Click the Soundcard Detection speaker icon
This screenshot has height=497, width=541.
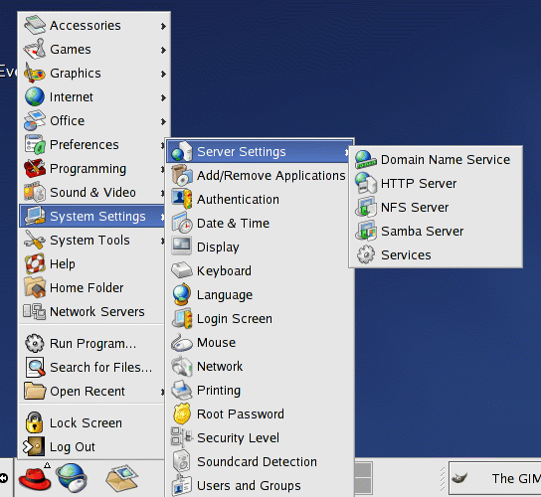pyautogui.click(x=181, y=461)
